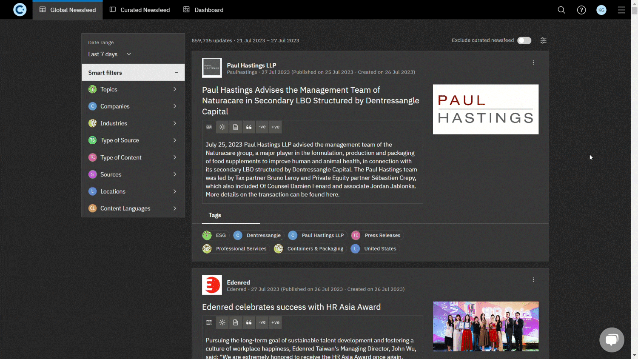
Task: Expand the Type of Content filter
Action: (133, 157)
